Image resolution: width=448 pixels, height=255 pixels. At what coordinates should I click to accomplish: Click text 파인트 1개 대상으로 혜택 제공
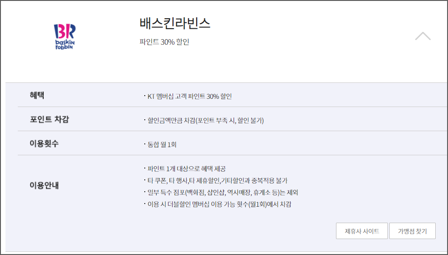tap(186, 169)
